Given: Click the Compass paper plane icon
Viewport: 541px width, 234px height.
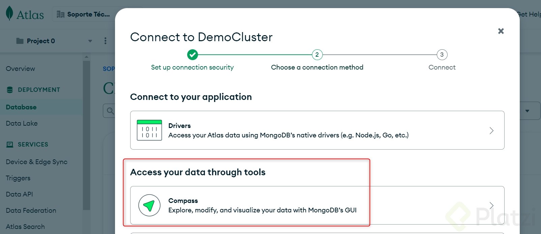Looking at the screenshot, I should click(x=149, y=205).
